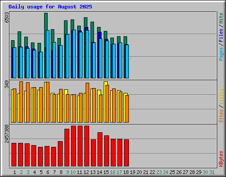Click the 2457388 KBytes axis value
Screen dimensions: 226x177
(7, 134)
